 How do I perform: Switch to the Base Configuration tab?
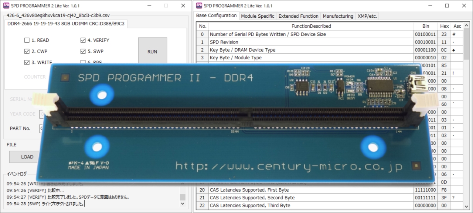click(x=216, y=15)
